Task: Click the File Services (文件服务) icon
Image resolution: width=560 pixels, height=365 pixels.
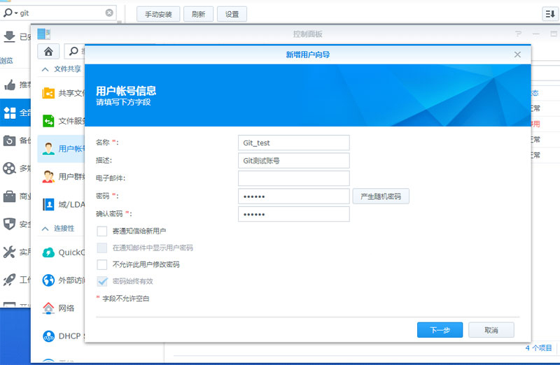Action: [48, 121]
